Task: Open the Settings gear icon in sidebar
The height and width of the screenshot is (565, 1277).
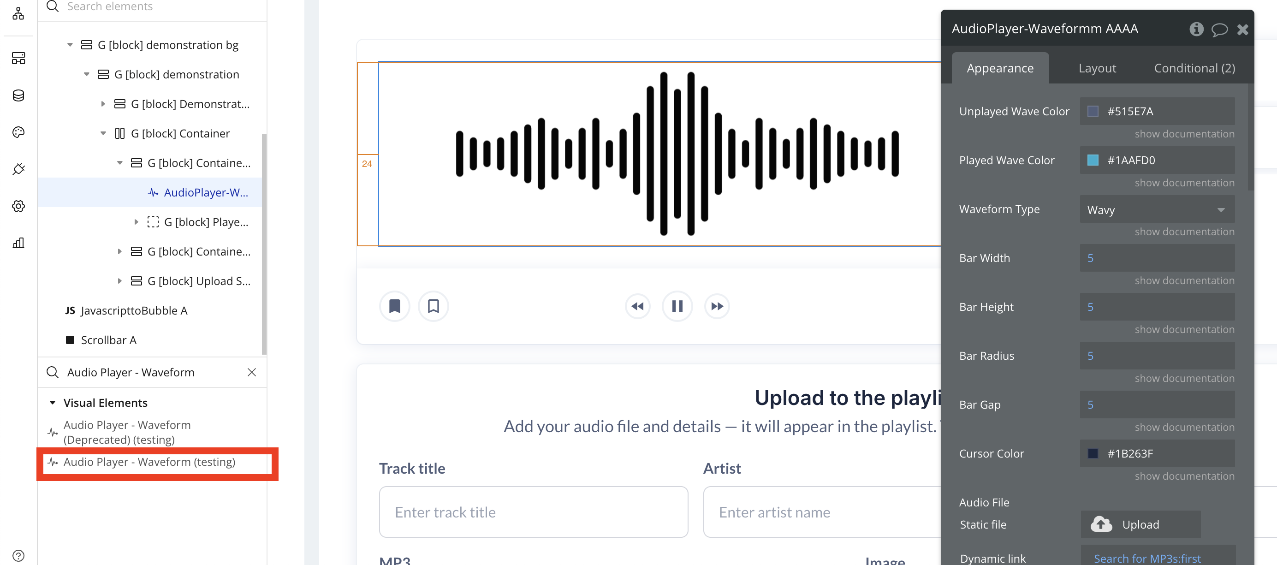Action: (18, 206)
